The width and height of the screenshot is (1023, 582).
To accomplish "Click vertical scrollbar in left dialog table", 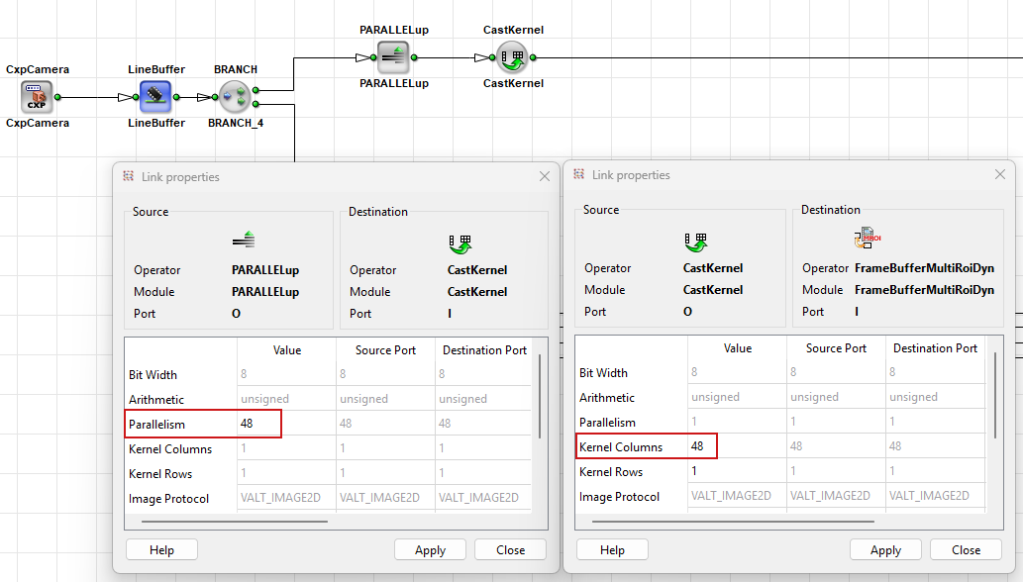I will click(x=540, y=396).
